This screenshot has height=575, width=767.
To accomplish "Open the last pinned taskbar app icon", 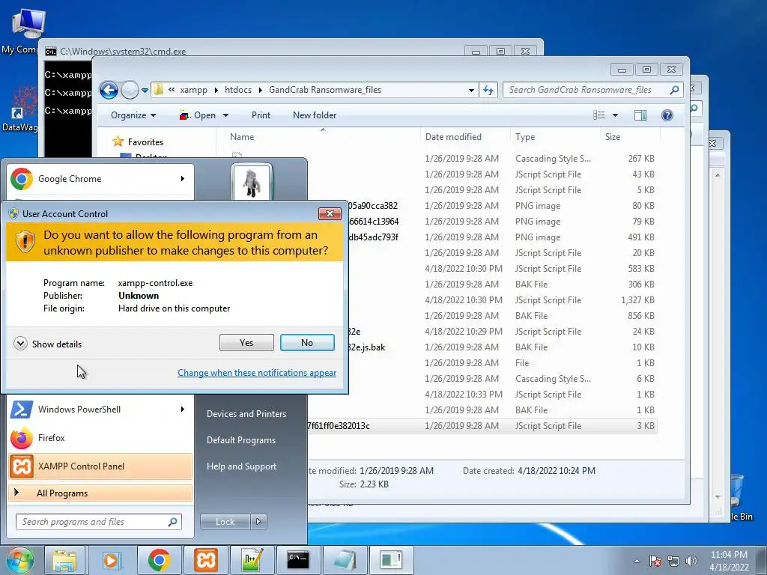I will point(391,560).
